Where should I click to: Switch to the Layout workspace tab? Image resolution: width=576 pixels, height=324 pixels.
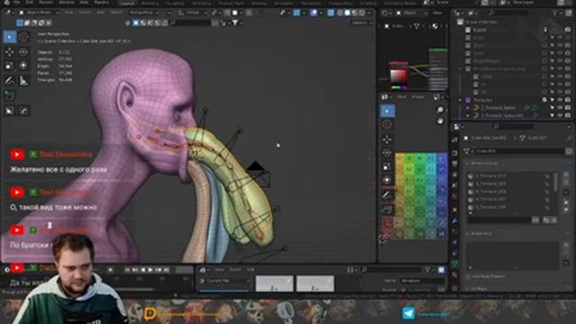(x=127, y=3)
